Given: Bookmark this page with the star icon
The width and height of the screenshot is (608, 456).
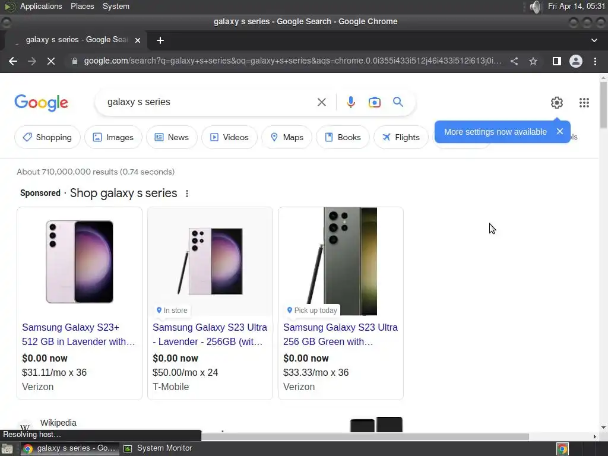Looking at the screenshot, I should 533,61.
